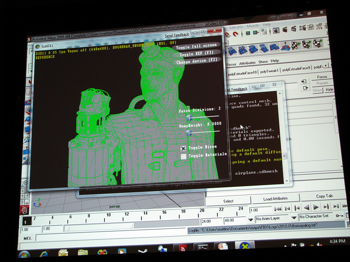Click the IPR render clapperboard icon
This screenshot has height=262, width=350.
tap(294, 29)
